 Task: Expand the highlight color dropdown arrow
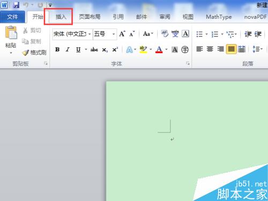tap(151, 49)
